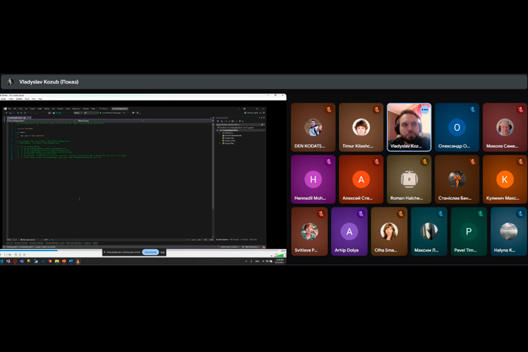Select Микола Семе participant tile
Screen dimensions: 528x352
pos(505,127)
